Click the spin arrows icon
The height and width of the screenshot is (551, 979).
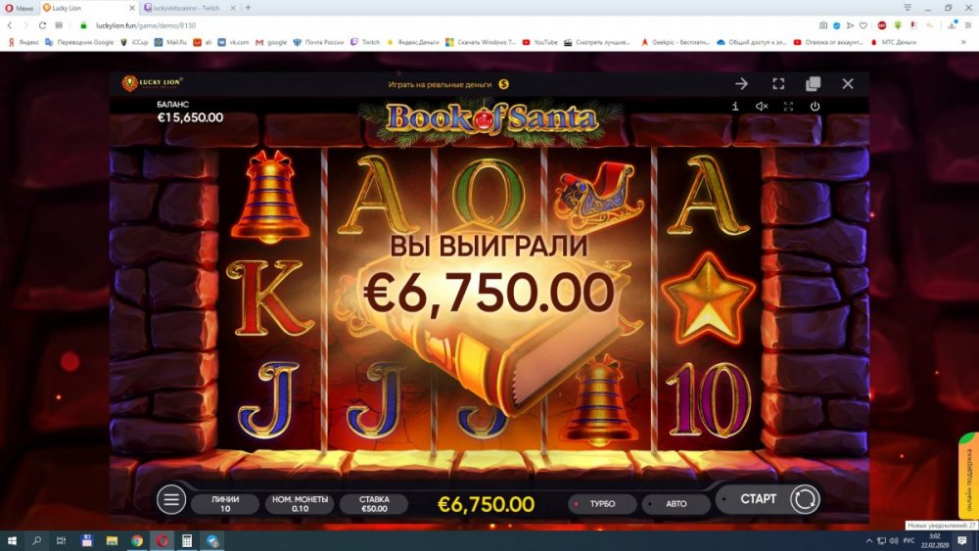805,499
